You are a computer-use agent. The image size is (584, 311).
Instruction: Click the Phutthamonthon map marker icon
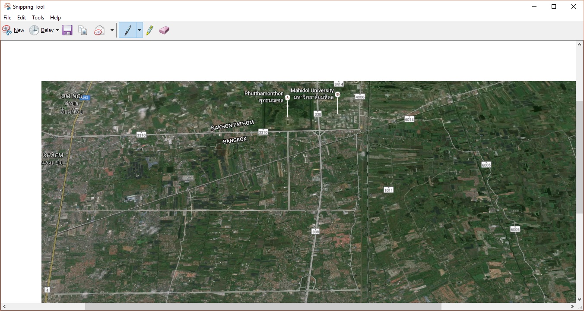point(287,97)
